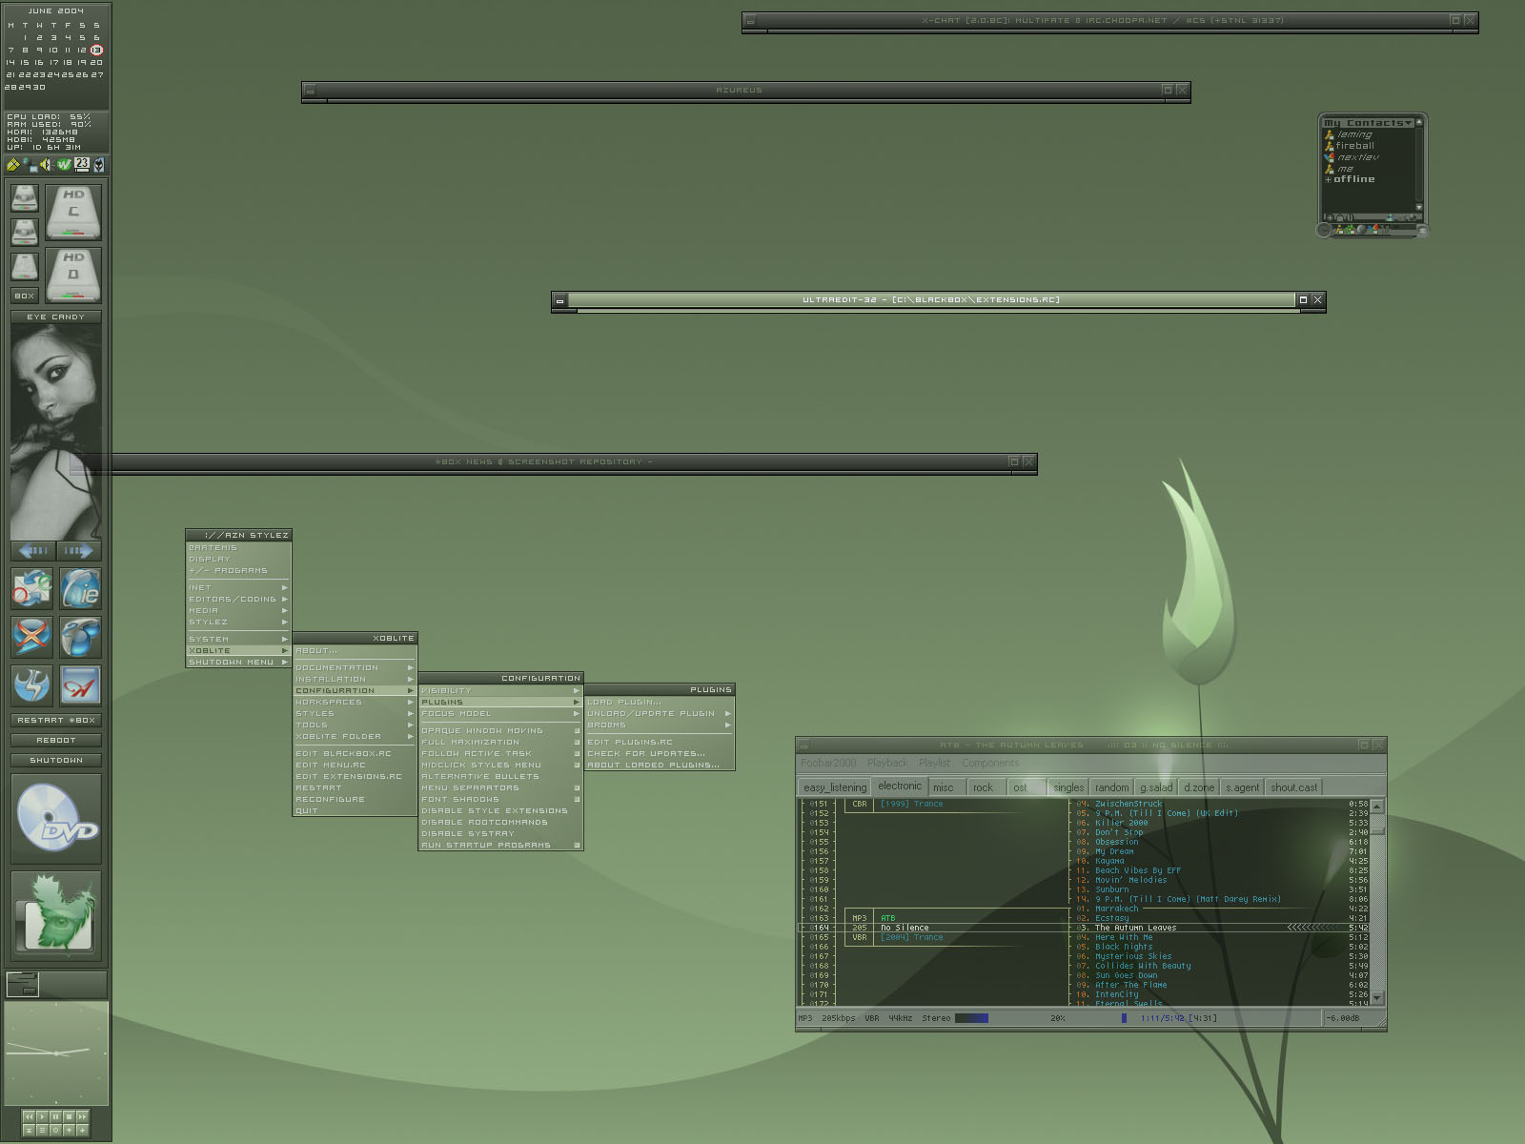Show previous eye candy image
1525x1144 pixels.
pyautogui.click(x=34, y=550)
